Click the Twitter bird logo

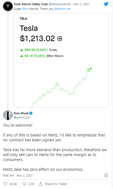tap(106, 4)
